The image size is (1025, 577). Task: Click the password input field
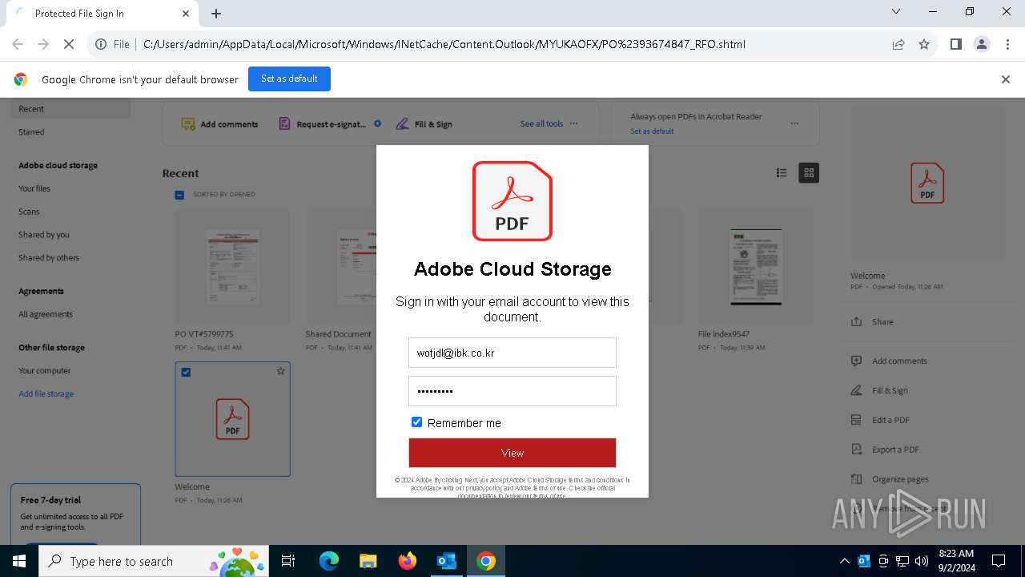click(512, 391)
